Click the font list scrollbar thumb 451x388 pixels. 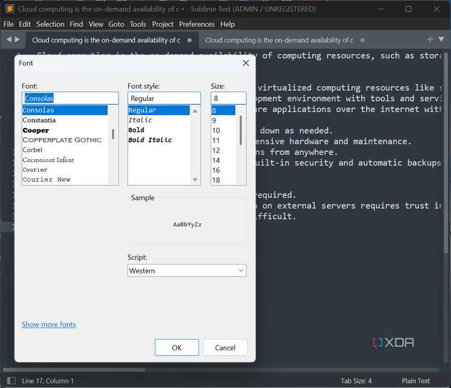[113, 134]
